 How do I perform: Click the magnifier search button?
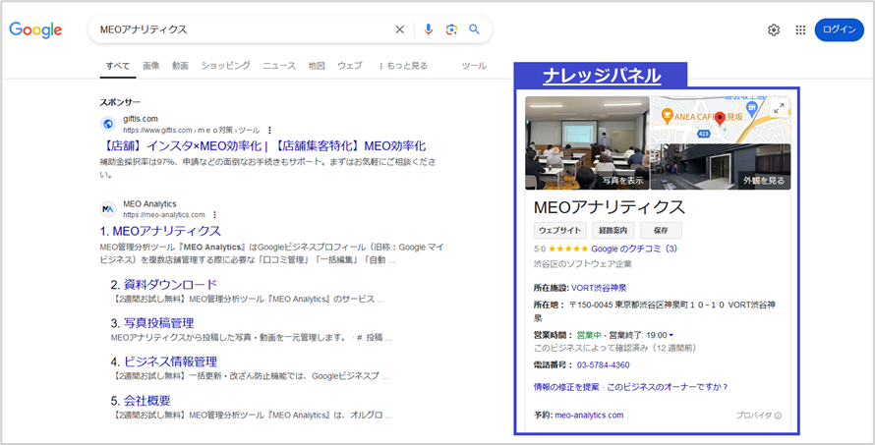(x=474, y=29)
